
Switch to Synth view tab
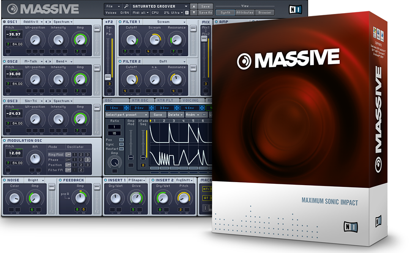point(225,12)
